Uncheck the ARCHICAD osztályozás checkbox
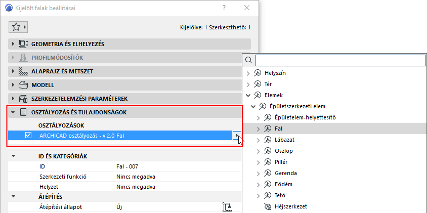Image resolution: width=427 pixels, height=213 pixels. tap(28, 135)
